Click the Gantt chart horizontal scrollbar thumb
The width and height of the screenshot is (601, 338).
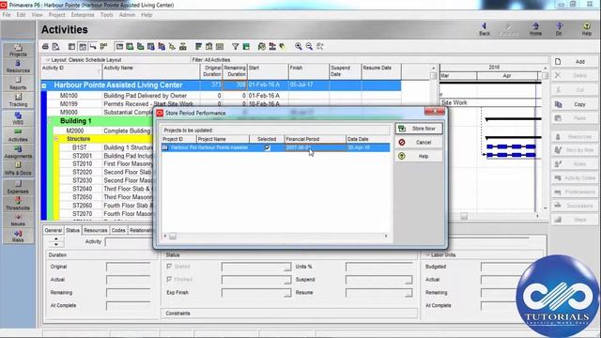(x=464, y=217)
